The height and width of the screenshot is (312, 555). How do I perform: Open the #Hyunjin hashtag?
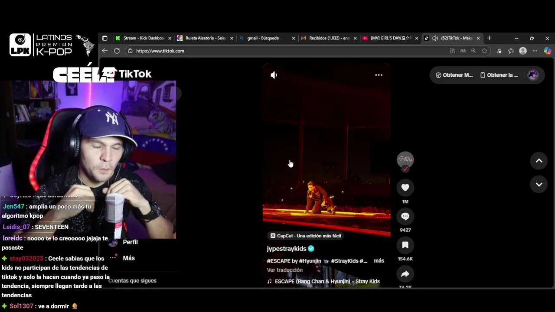[x=310, y=261]
